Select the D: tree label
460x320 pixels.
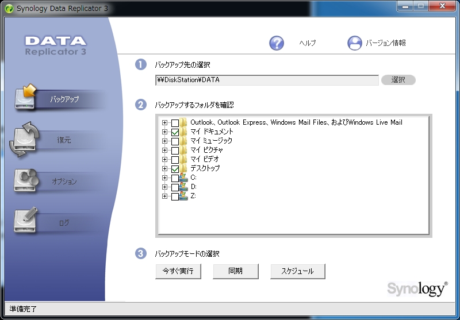[193, 187]
